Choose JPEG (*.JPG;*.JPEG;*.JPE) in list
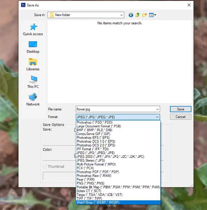Viewport: 207px width, 210px height. tap(118, 153)
